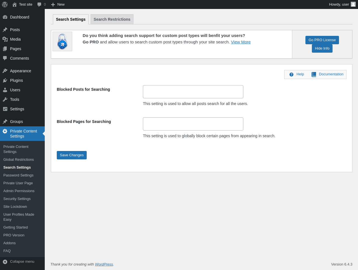Click the Tools wrench icon

click(x=5, y=99)
